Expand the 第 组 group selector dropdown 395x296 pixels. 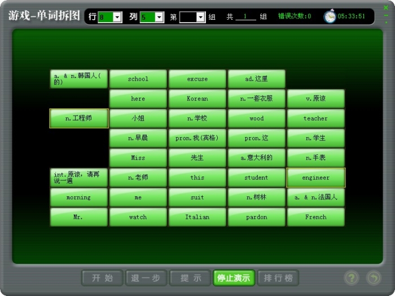tap(201, 17)
